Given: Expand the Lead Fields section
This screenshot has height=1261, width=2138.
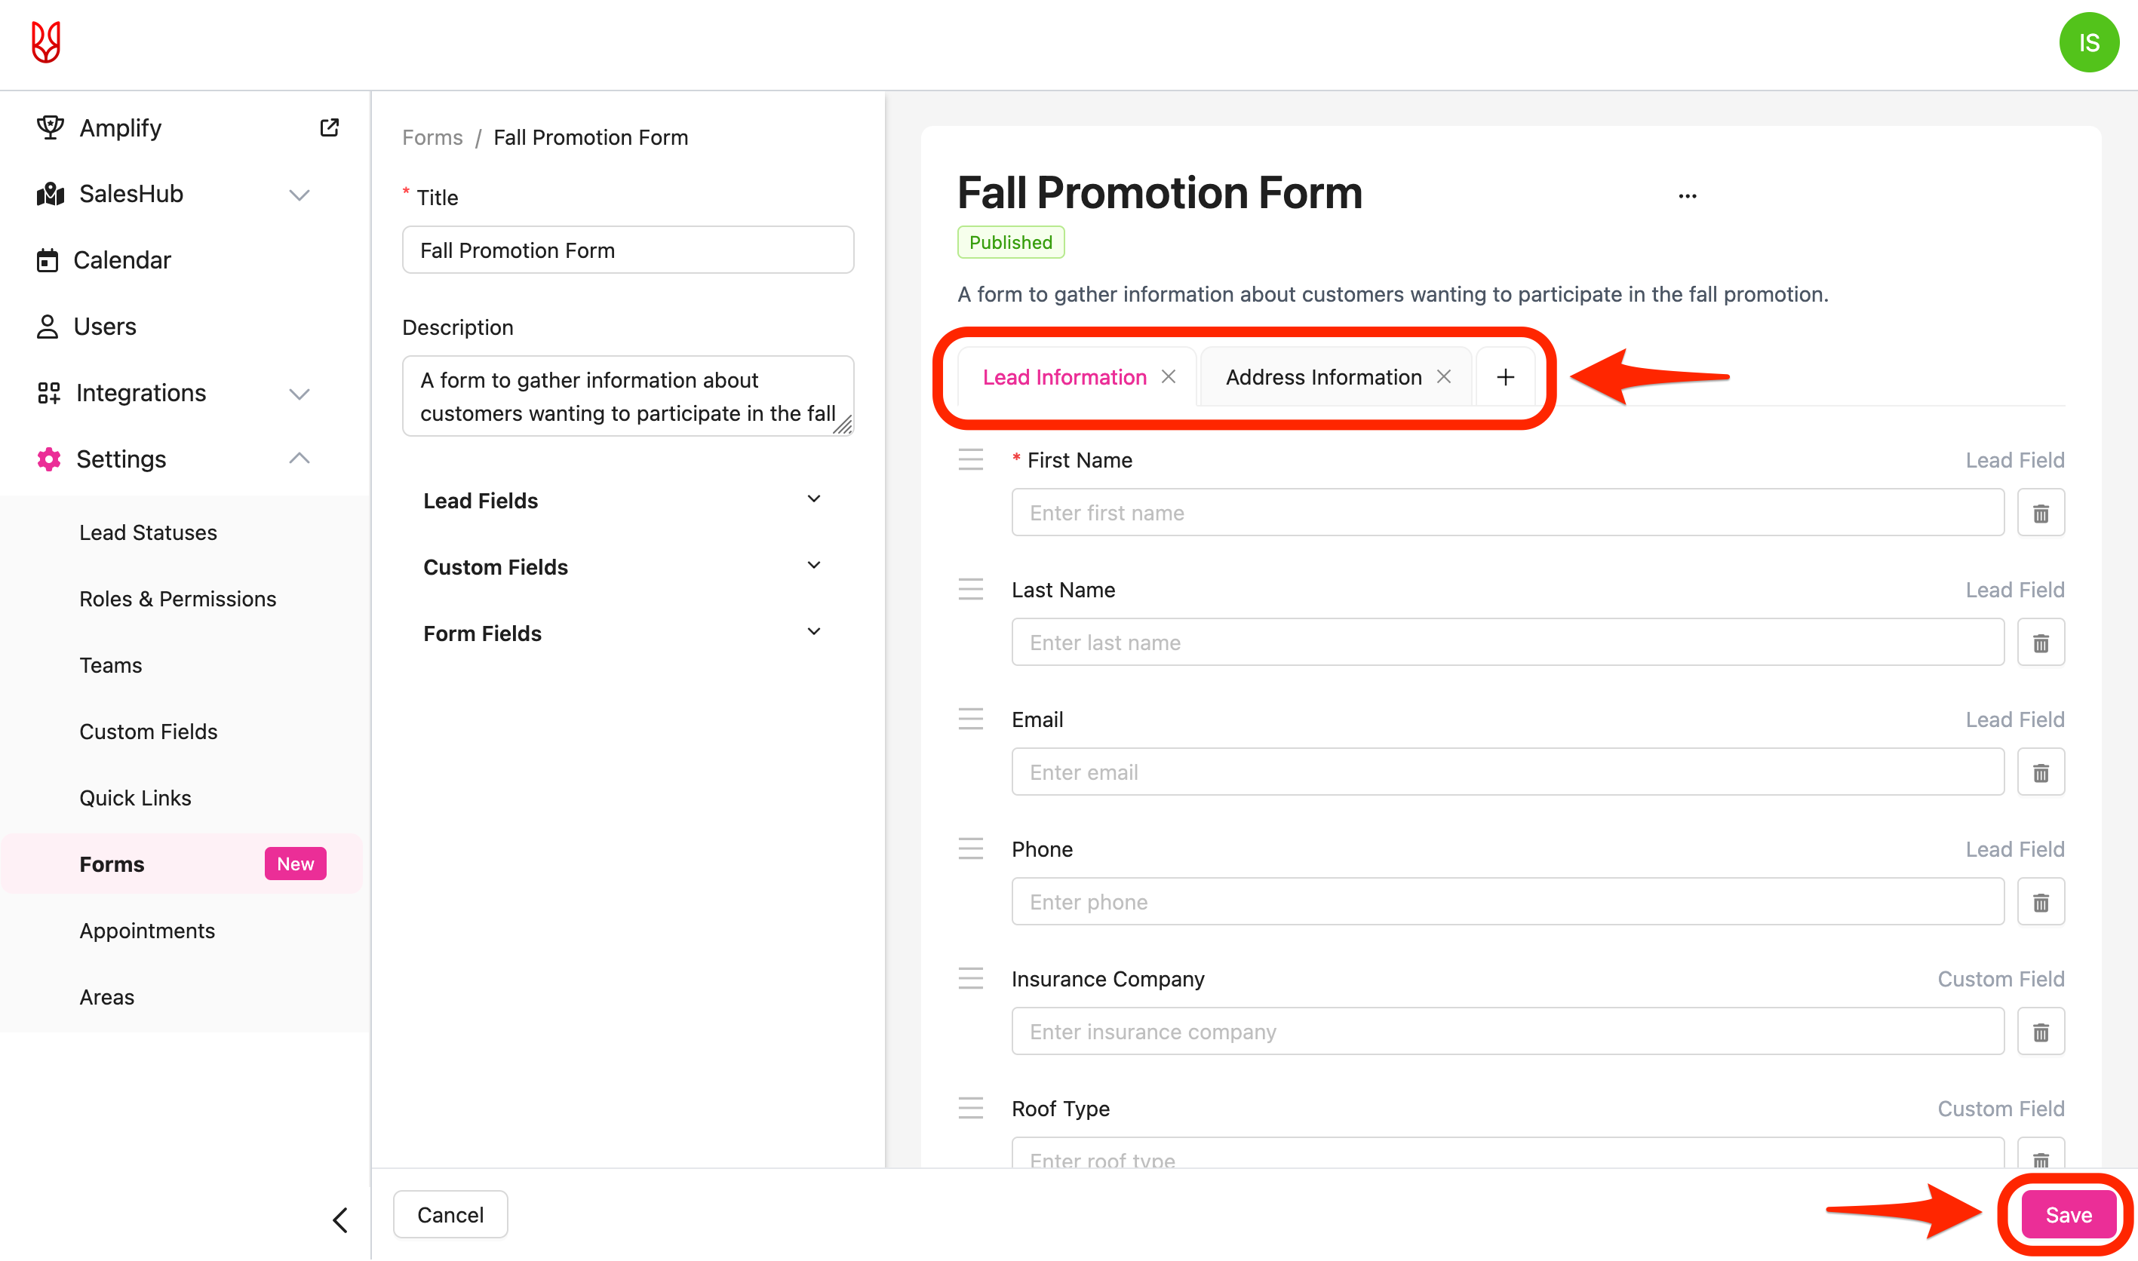Looking at the screenshot, I should (813, 499).
